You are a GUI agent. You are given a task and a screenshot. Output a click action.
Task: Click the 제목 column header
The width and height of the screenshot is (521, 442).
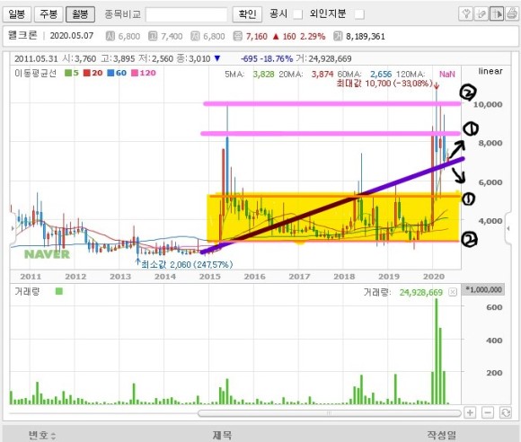[x=222, y=435]
